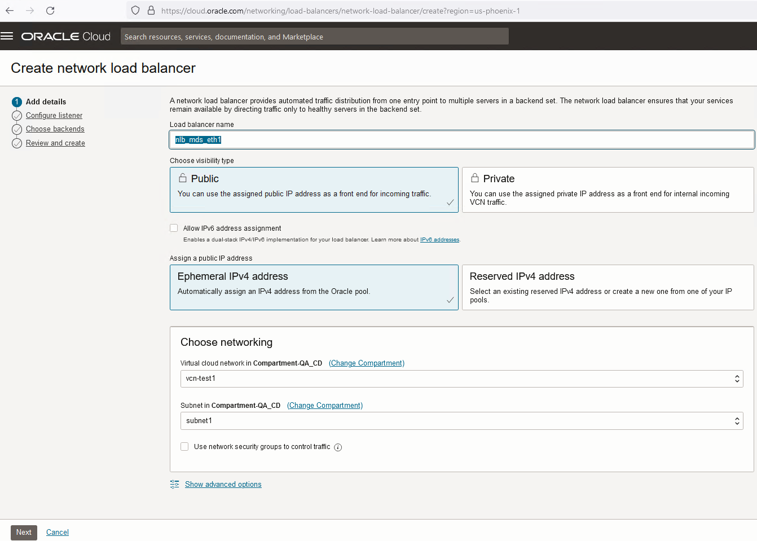This screenshot has height=541, width=757.
Task: Click the advanced options sliders icon
Action: [175, 485]
